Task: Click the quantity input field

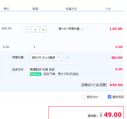Action: click(x=35, y=30)
